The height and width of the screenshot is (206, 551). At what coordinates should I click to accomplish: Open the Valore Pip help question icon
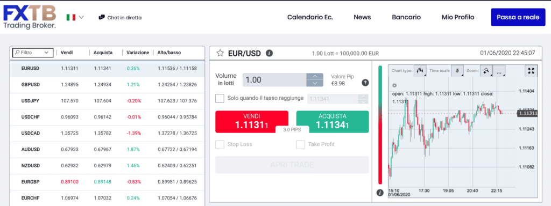click(365, 83)
